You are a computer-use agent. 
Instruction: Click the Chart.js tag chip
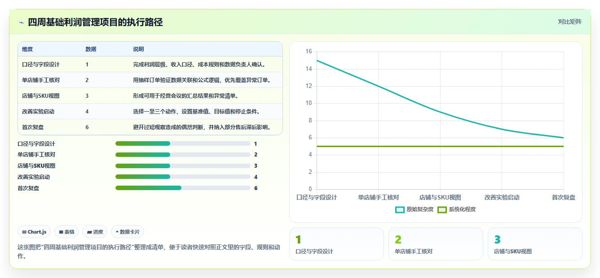(35, 232)
